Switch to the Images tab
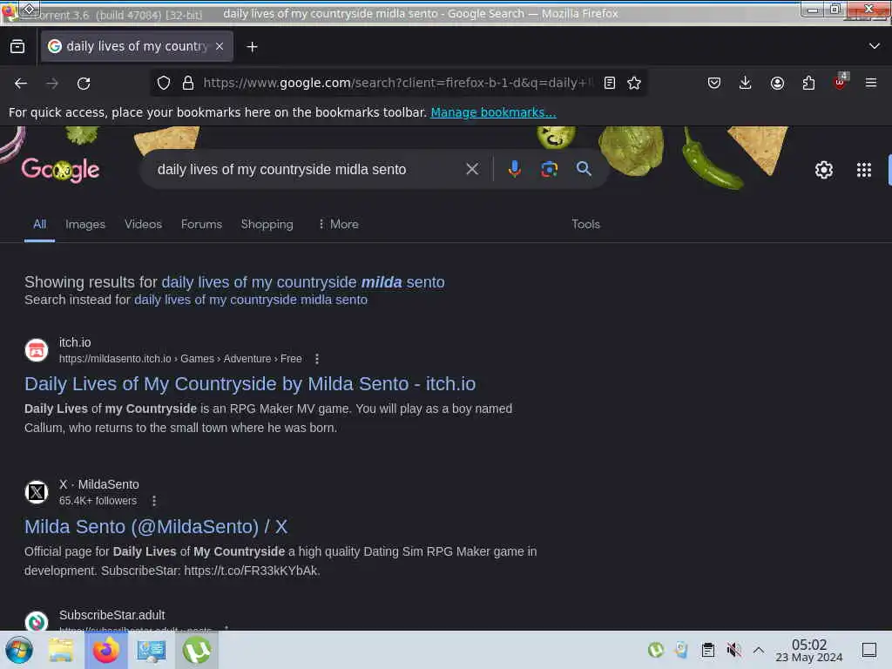 click(85, 224)
